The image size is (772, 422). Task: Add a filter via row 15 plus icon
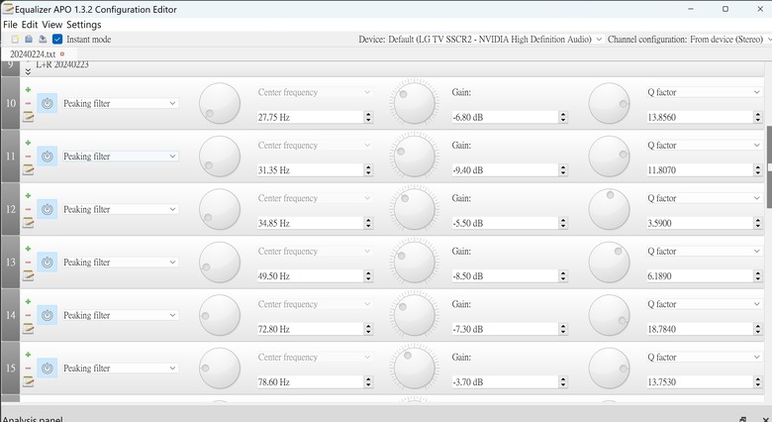point(28,355)
